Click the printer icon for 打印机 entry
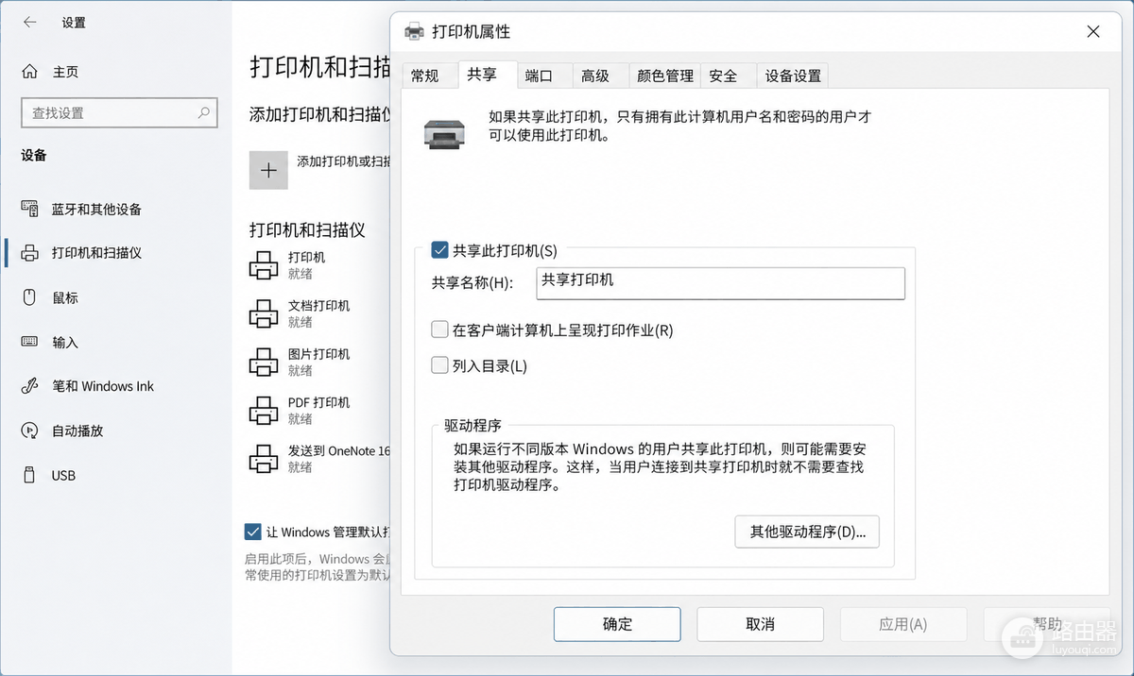 [264, 265]
